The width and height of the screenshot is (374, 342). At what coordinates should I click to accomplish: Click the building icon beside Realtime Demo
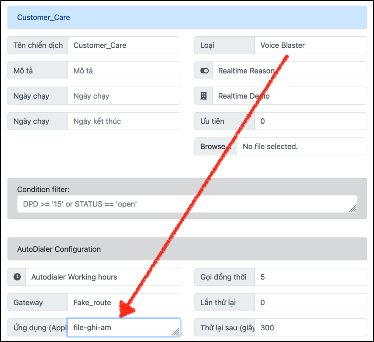204,96
